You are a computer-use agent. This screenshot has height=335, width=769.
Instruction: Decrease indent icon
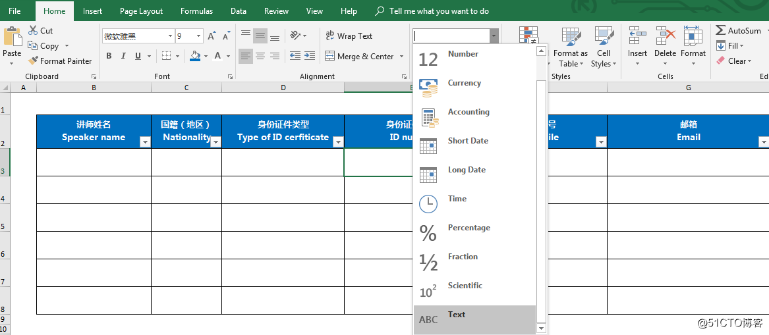click(x=295, y=56)
